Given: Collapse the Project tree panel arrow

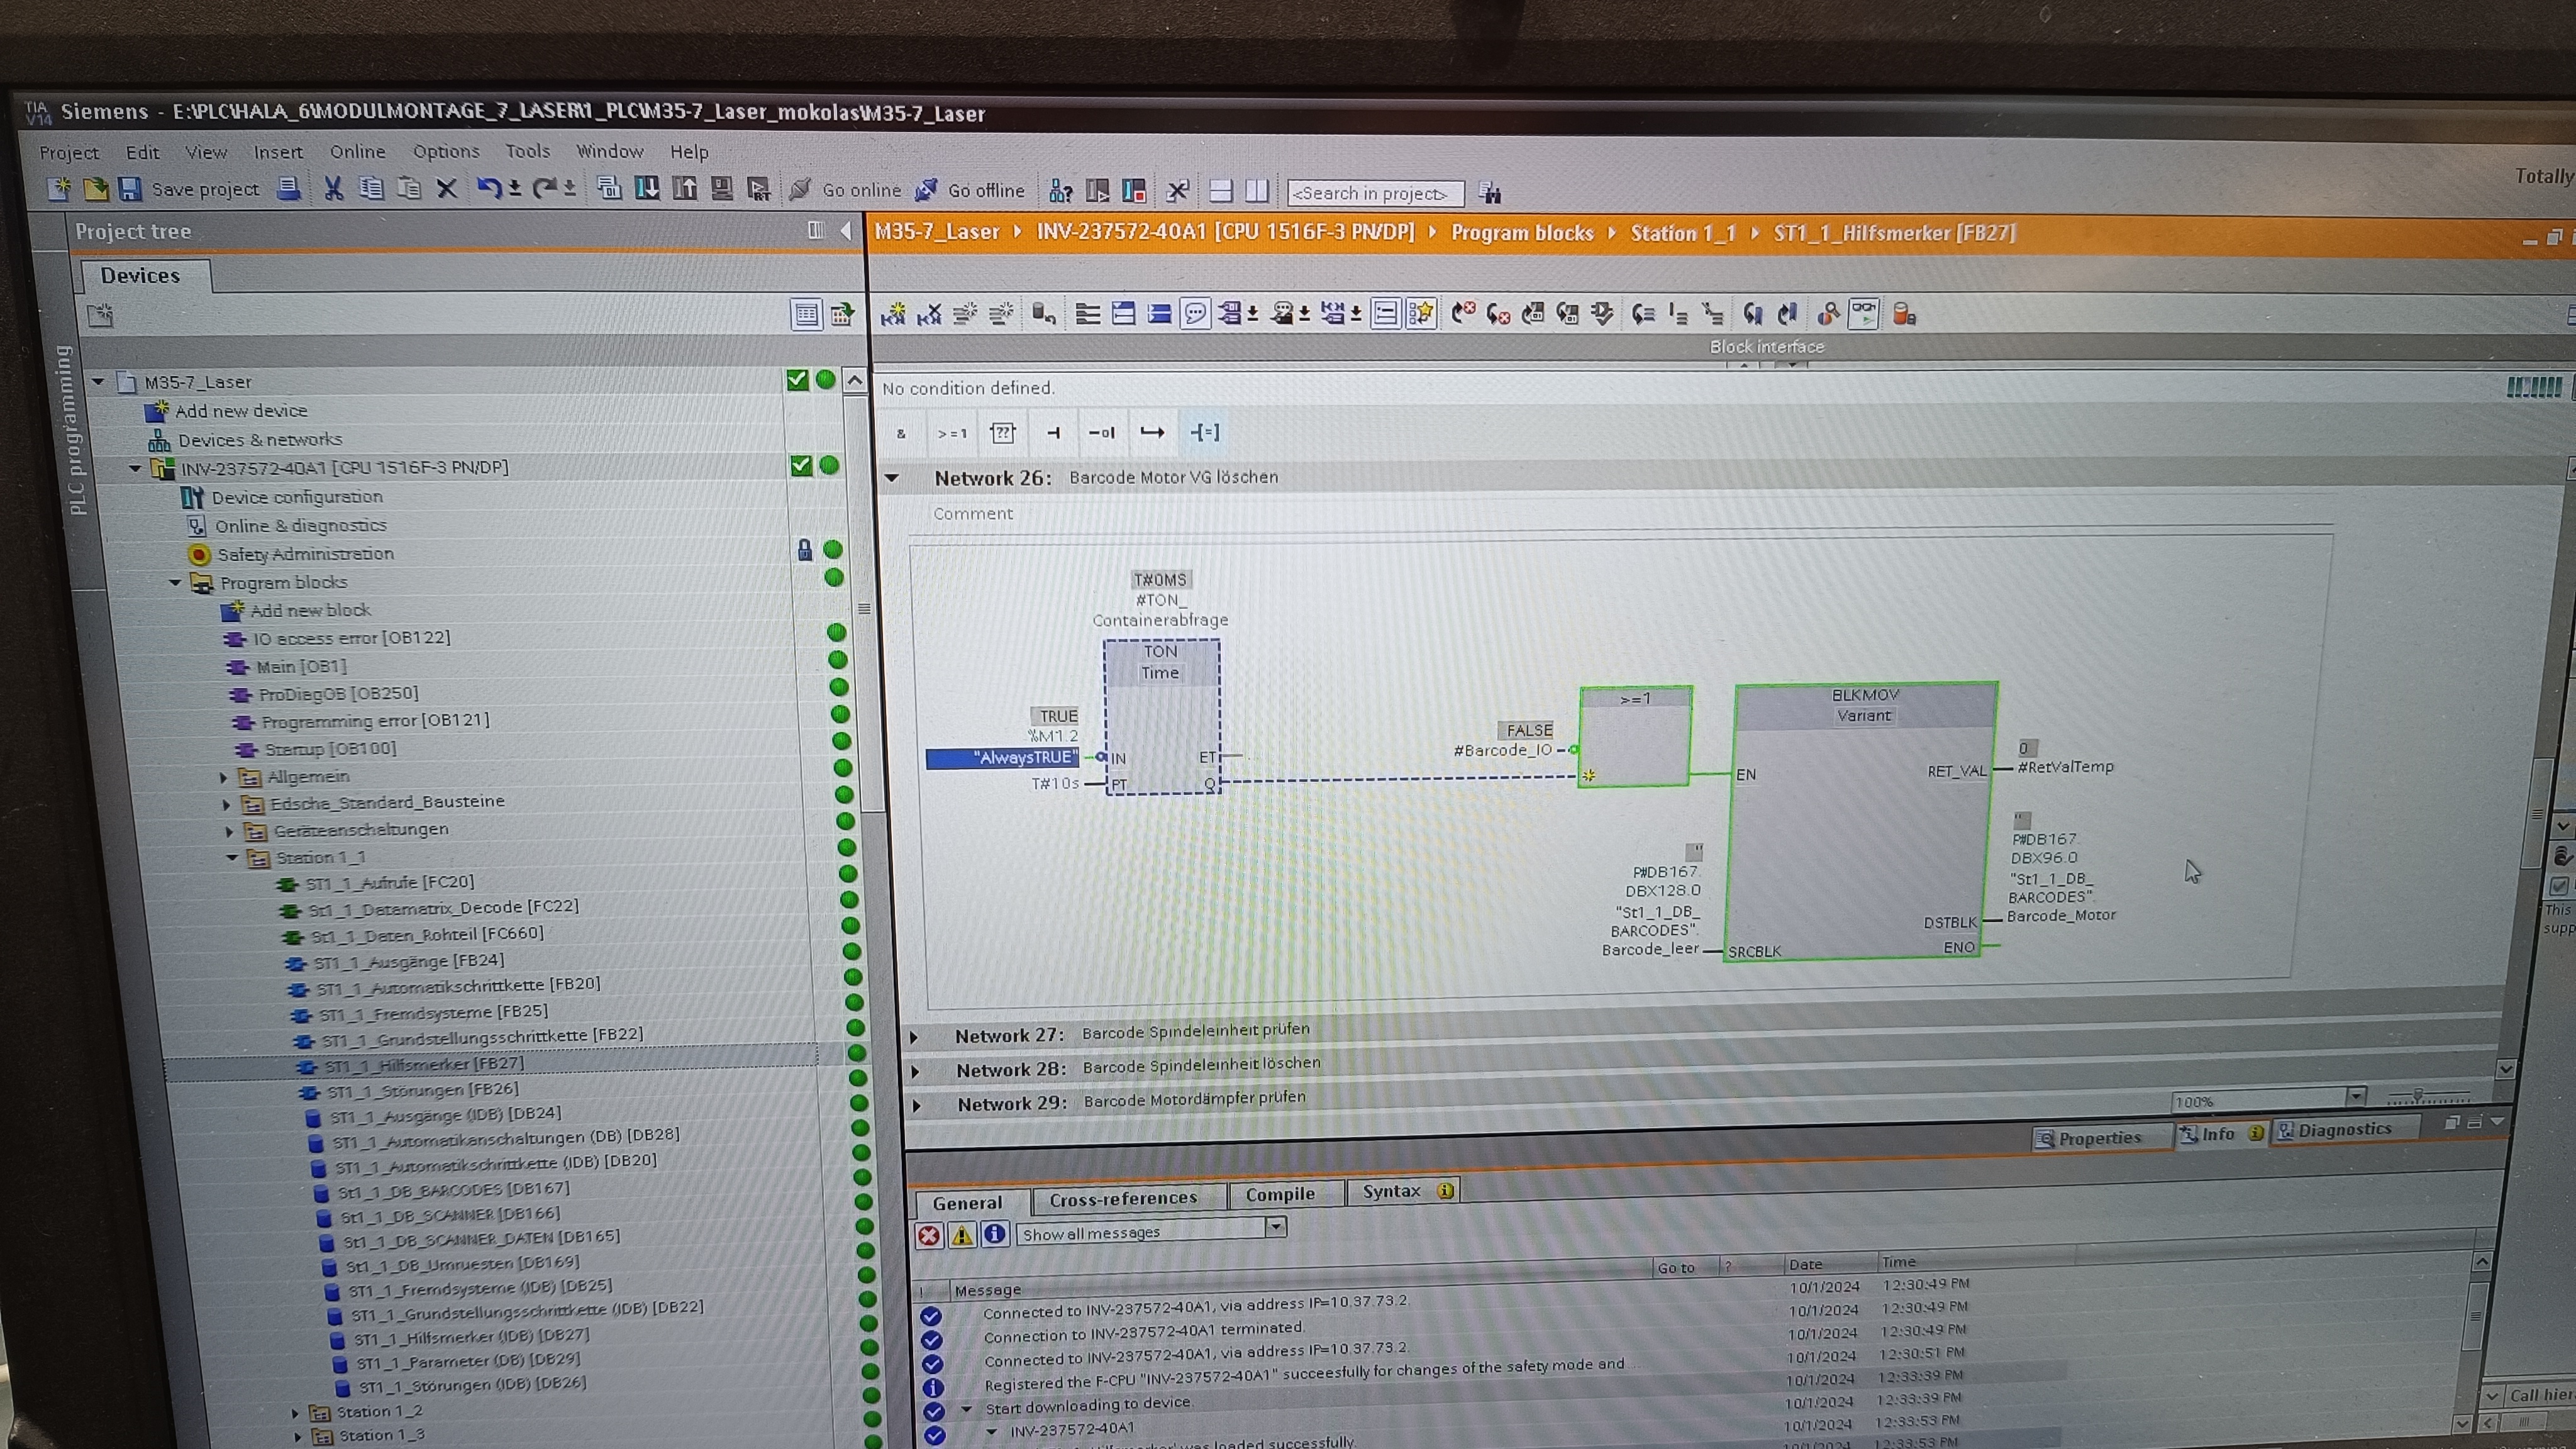Looking at the screenshot, I should click(846, 231).
